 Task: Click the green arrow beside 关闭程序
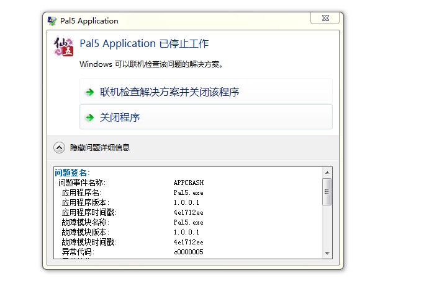pyautogui.click(x=90, y=118)
